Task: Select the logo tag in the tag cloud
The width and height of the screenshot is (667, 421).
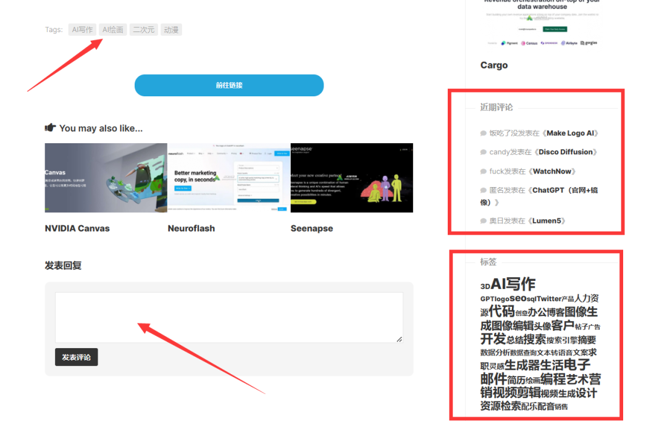Action: [x=502, y=299]
